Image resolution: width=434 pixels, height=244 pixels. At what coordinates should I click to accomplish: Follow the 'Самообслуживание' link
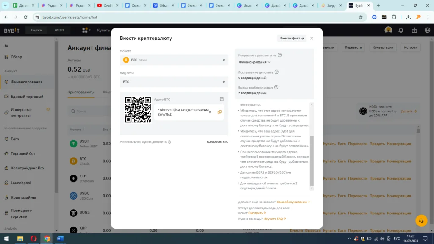[293, 202]
